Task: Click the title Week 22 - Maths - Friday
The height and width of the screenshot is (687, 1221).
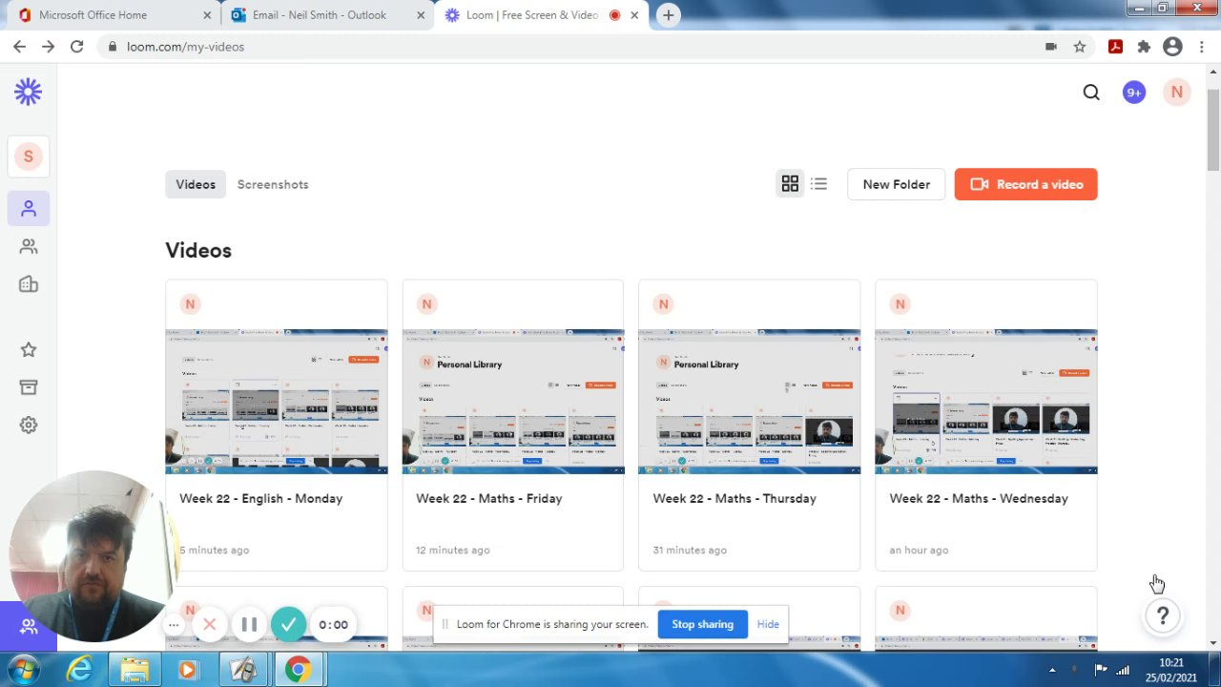Action: pyautogui.click(x=488, y=498)
